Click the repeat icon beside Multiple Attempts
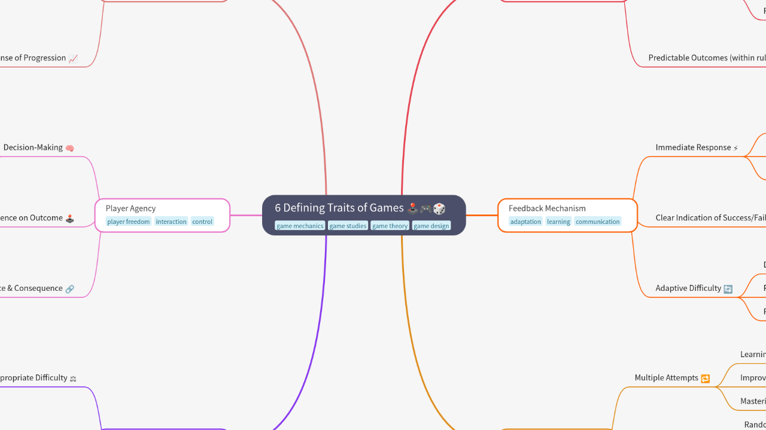Screen dimensions: 766x430 tap(705, 379)
